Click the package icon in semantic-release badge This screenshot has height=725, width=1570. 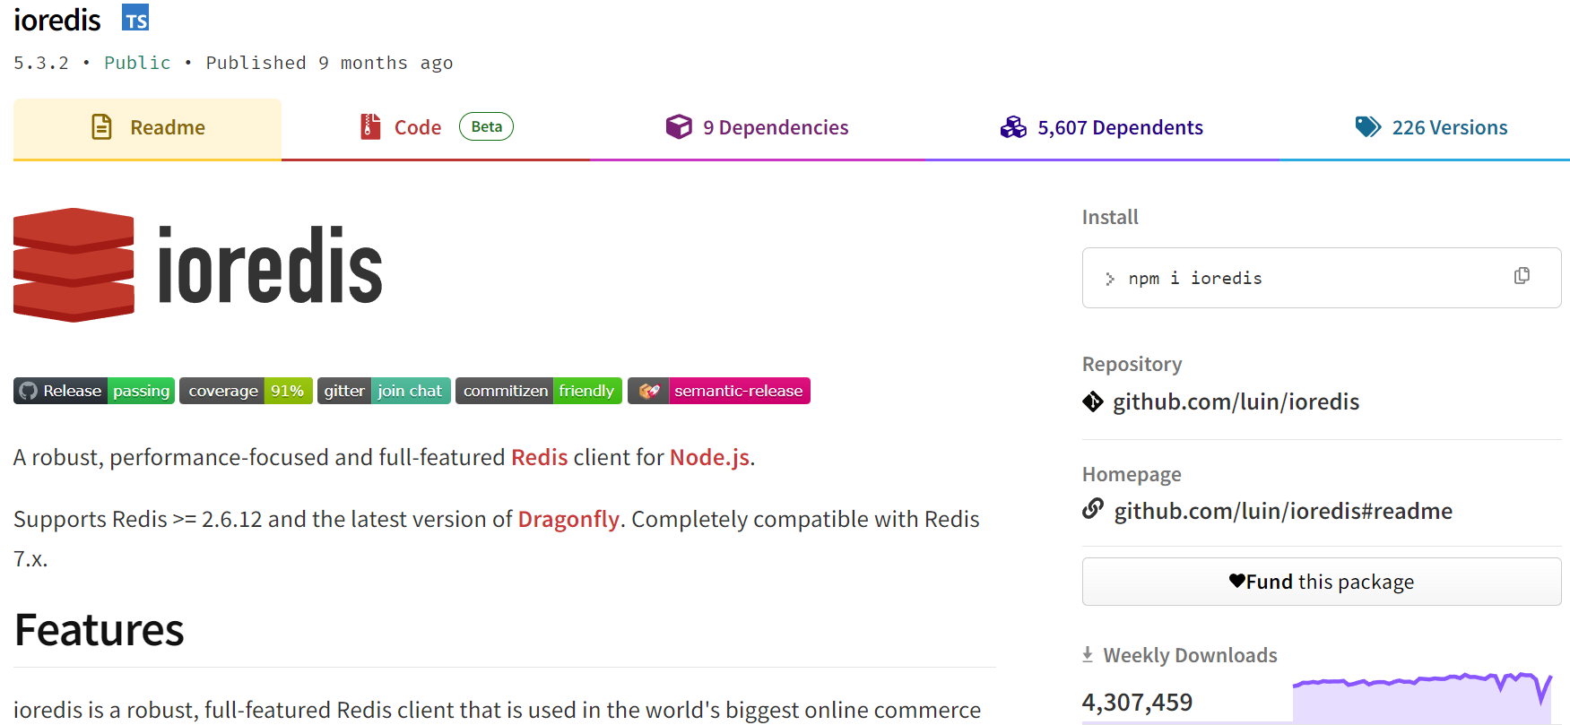(x=649, y=391)
